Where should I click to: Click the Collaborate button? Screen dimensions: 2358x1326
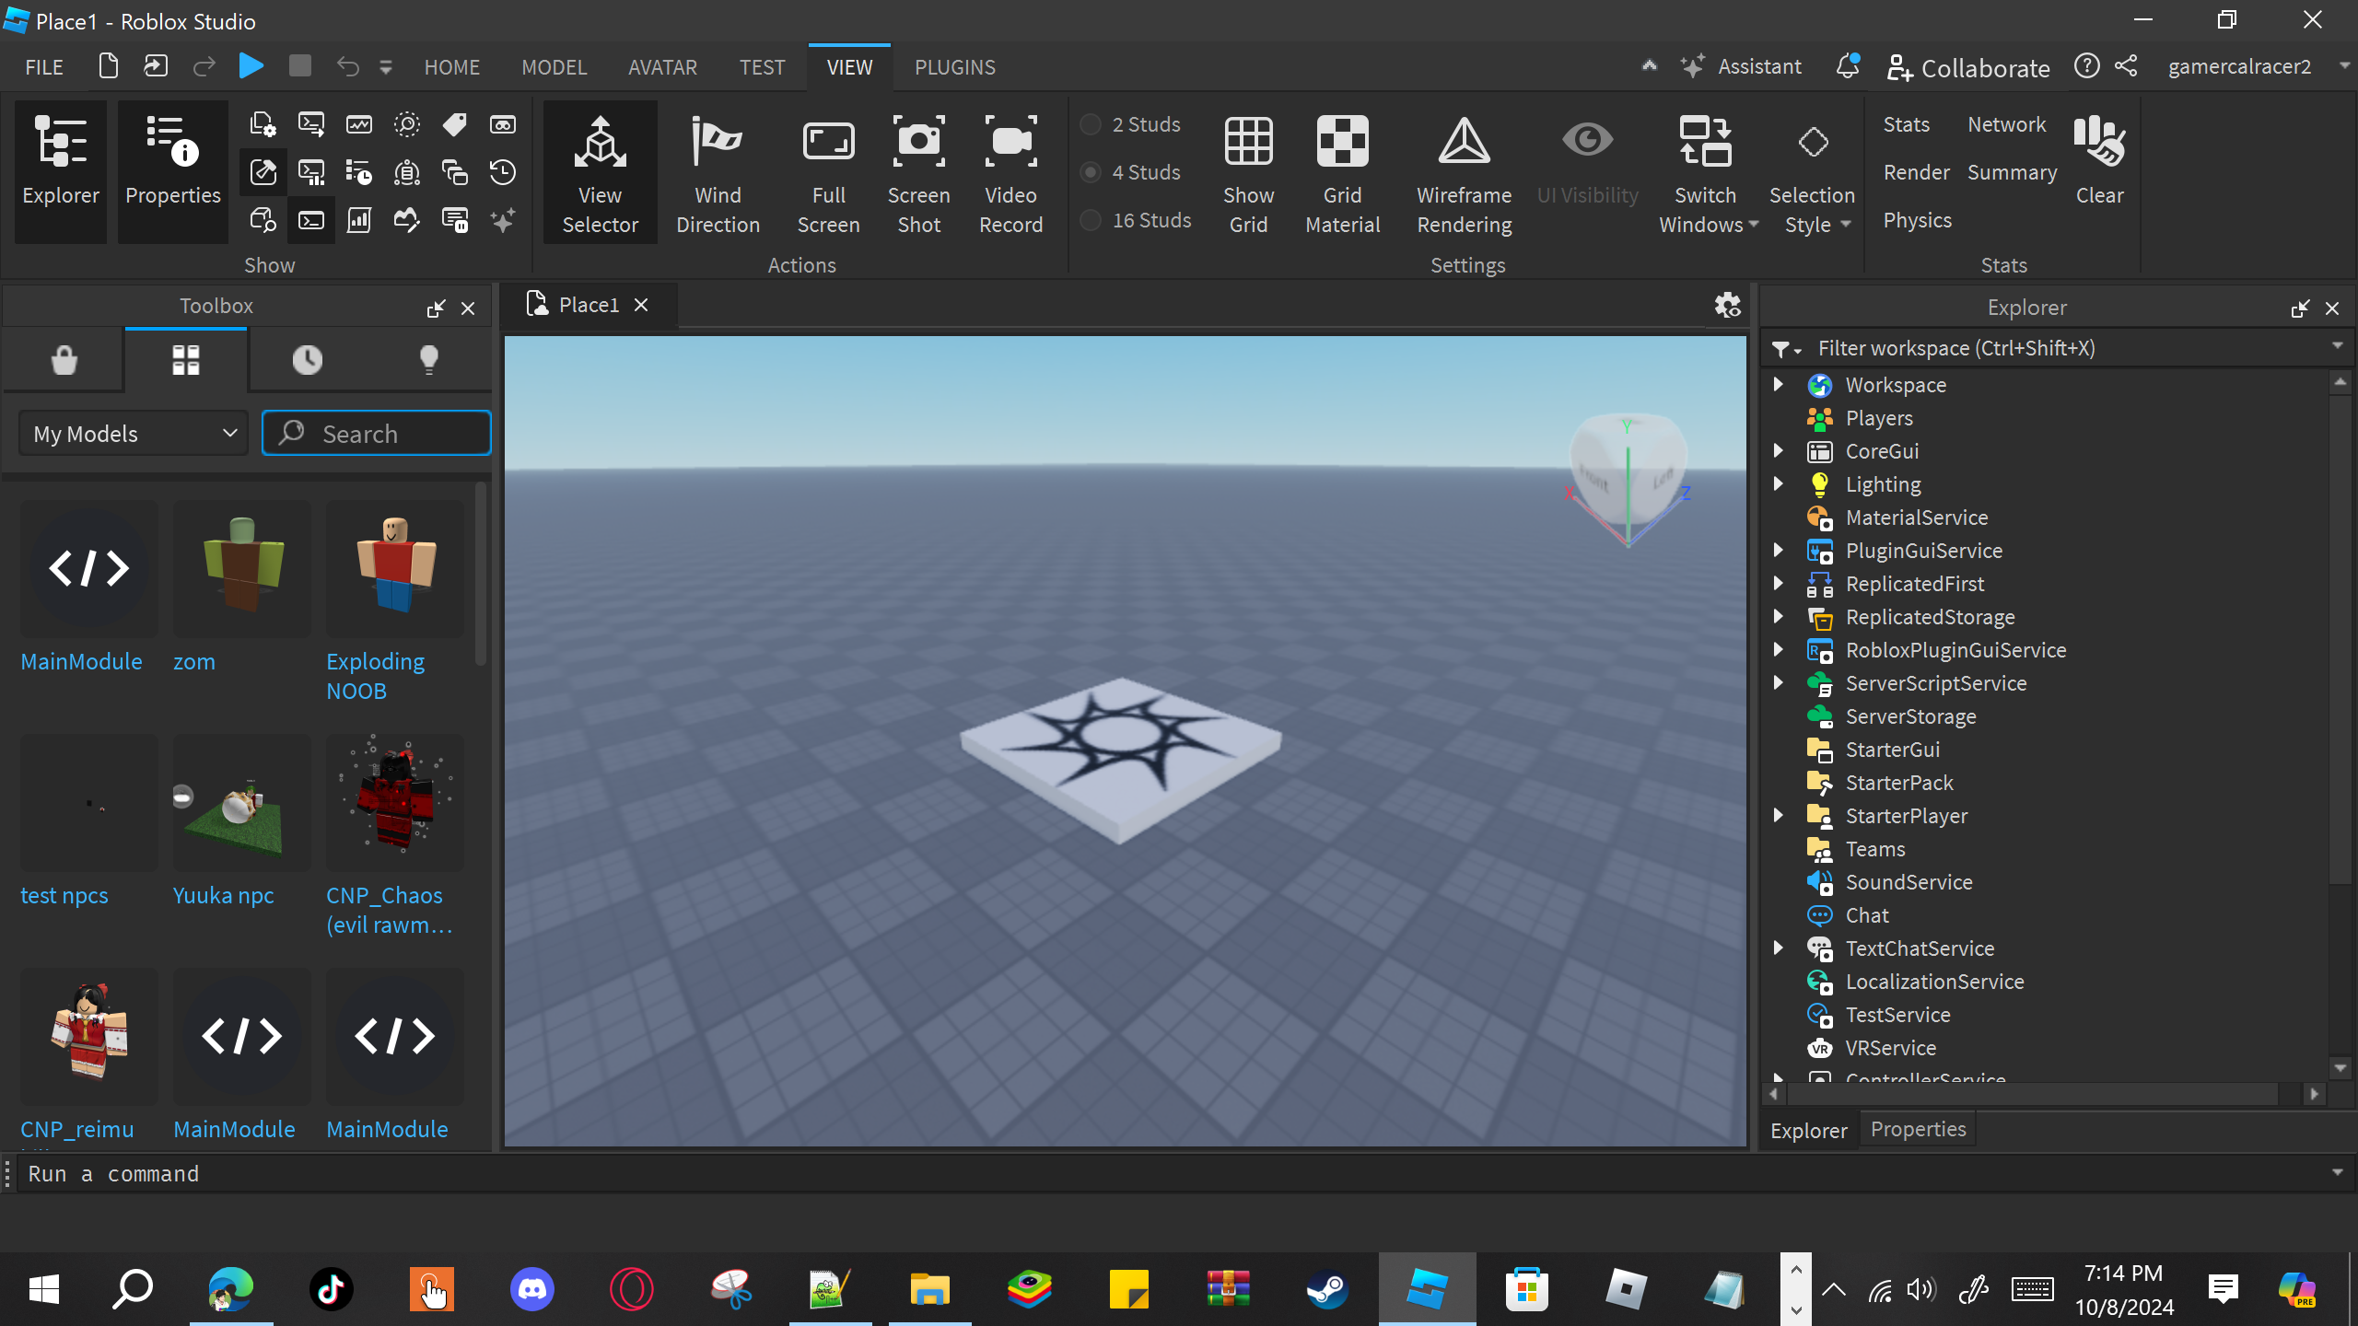tap(1968, 67)
